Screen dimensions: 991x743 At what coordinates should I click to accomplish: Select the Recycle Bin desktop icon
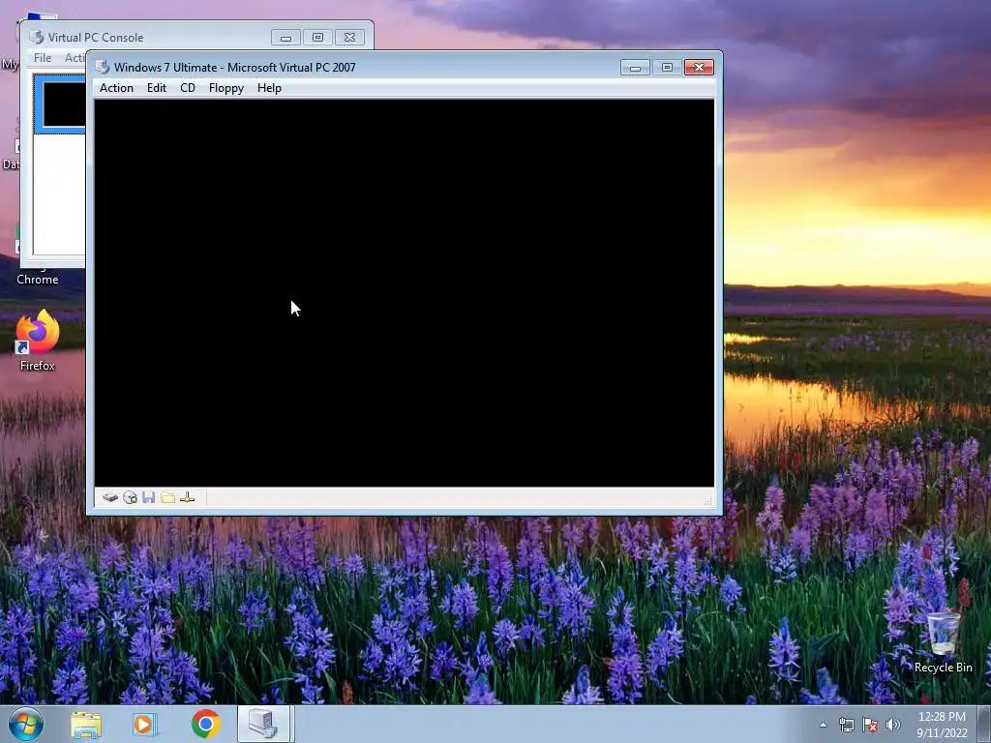tap(943, 641)
